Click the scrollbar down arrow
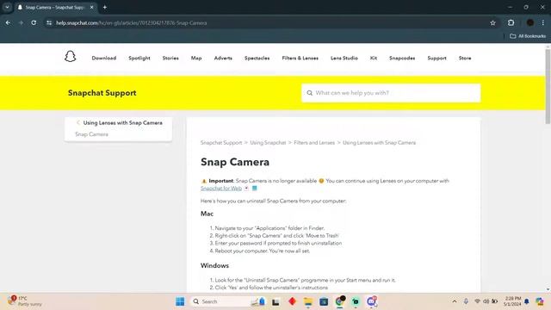The image size is (551, 310). point(548,289)
